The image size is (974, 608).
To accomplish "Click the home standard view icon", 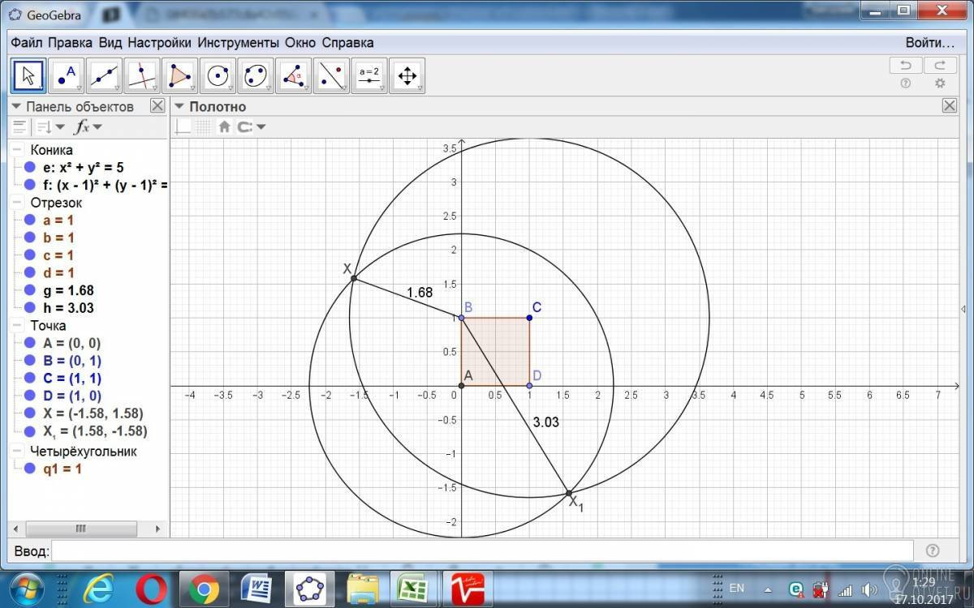I will coord(224,126).
